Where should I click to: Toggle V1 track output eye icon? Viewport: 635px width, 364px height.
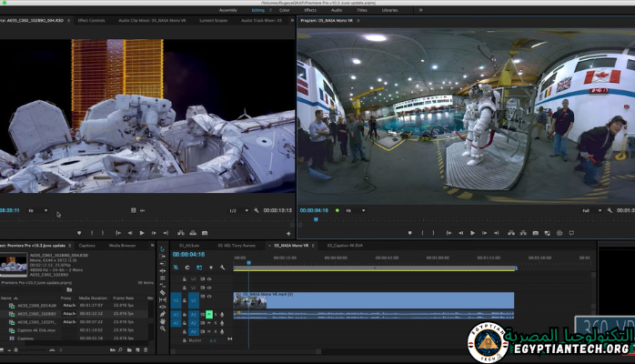click(x=209, y=298)
